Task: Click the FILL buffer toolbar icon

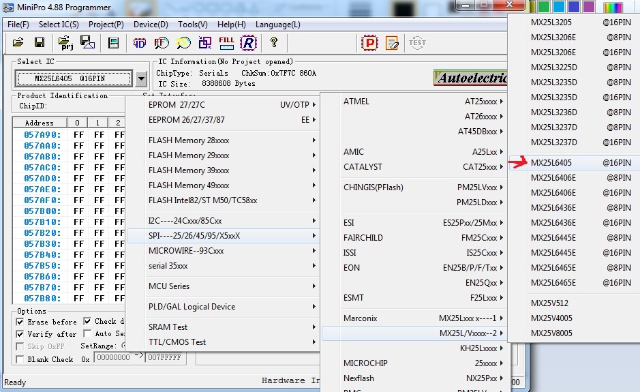Action: 226,43
